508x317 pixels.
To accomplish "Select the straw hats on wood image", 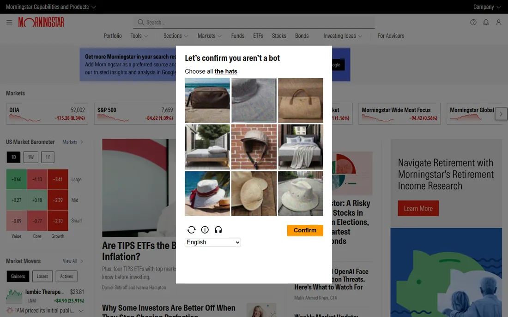I will click(254, 193).
